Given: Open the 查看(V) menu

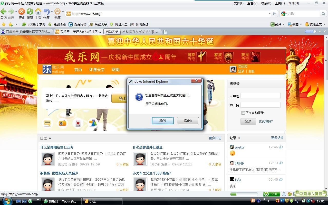Looking at the screenshot, I should (x=252, y=3).
